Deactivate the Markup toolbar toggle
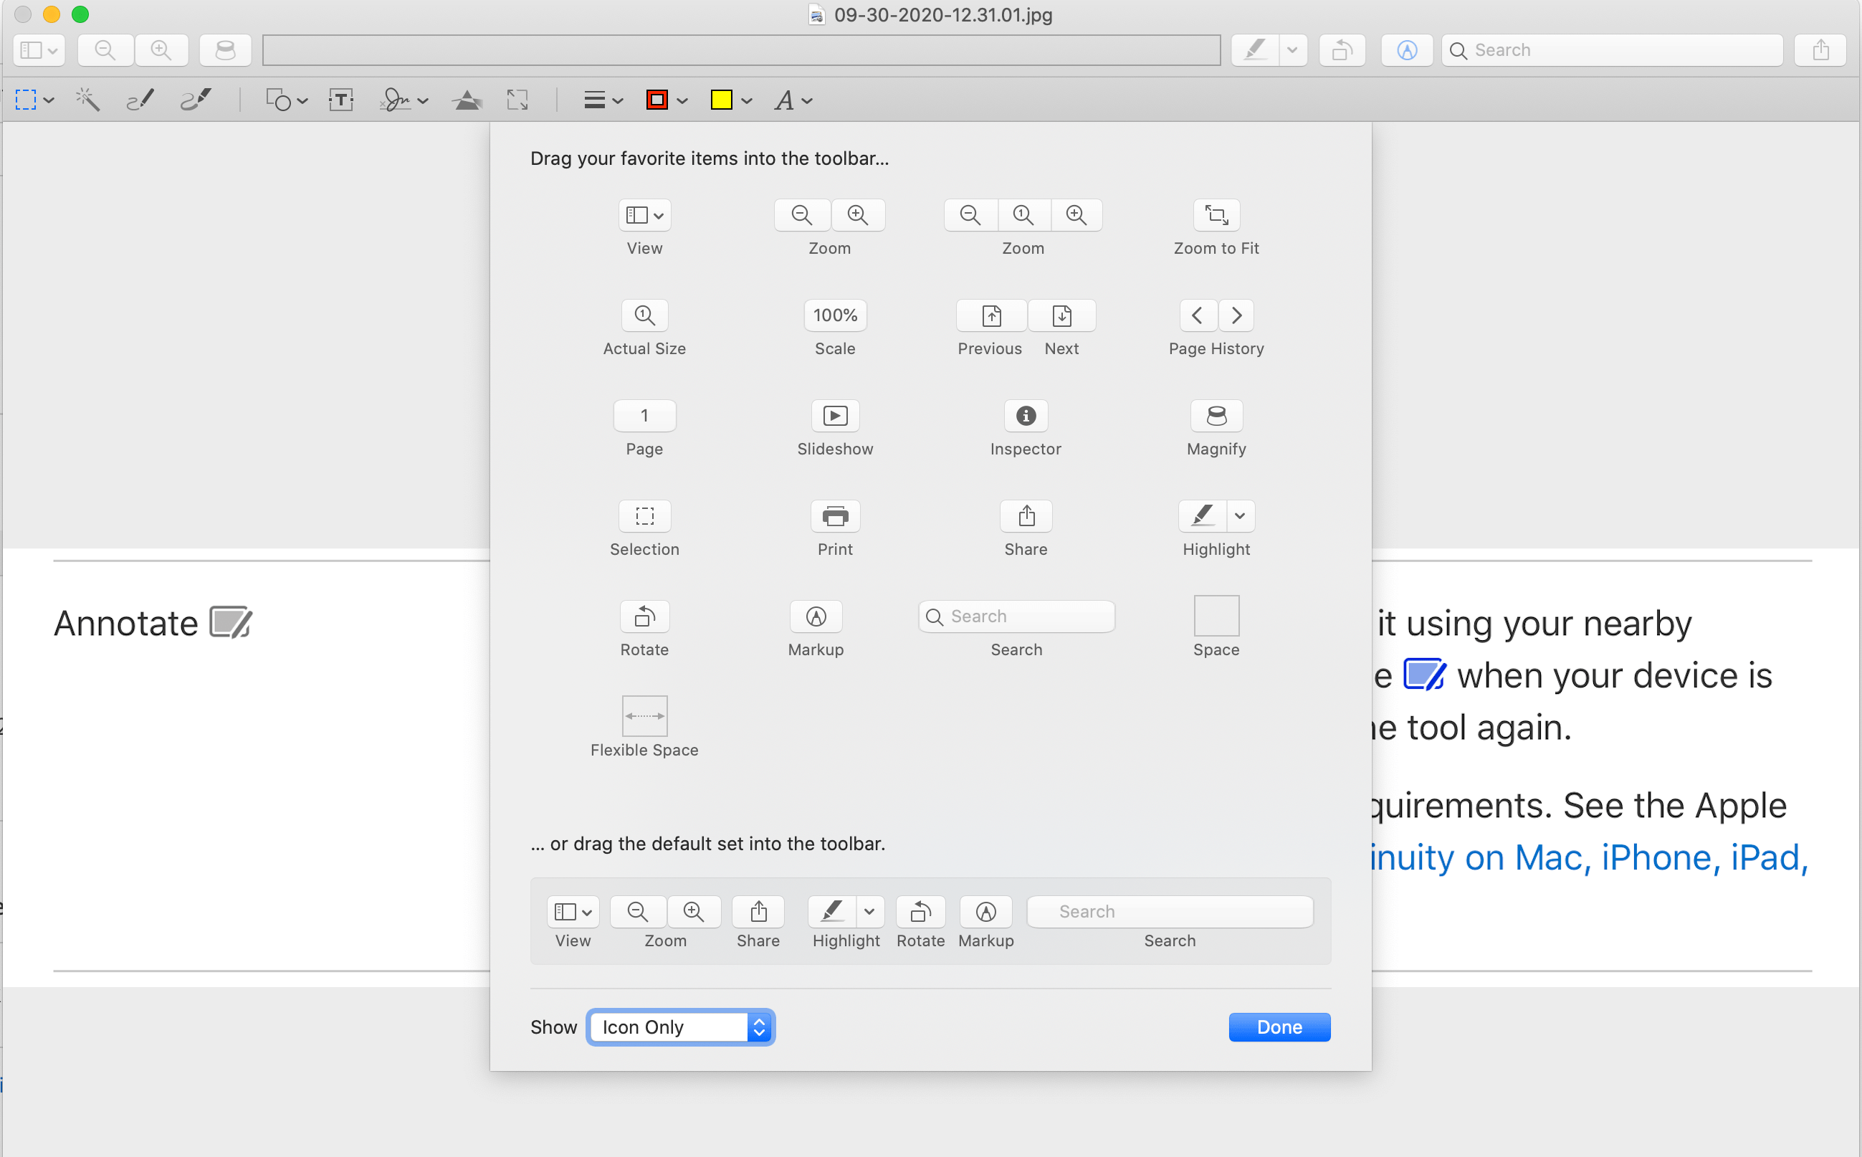 point(1406,49)
